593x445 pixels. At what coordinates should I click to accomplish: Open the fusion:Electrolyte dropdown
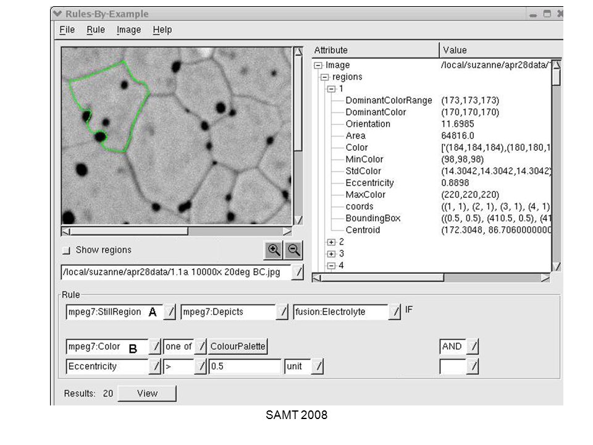395,311
